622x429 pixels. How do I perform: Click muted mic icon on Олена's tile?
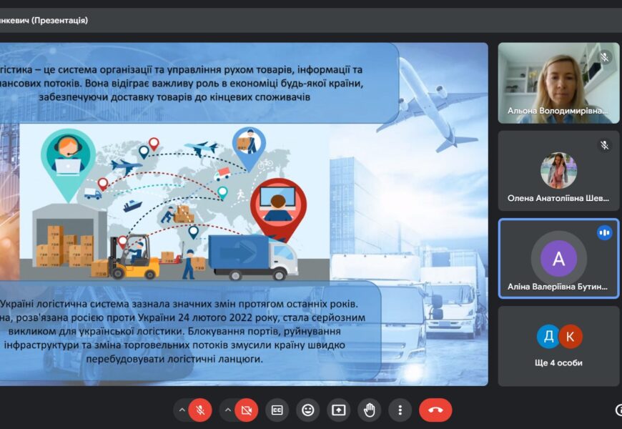pyautogui.click(x=605, y=145)
